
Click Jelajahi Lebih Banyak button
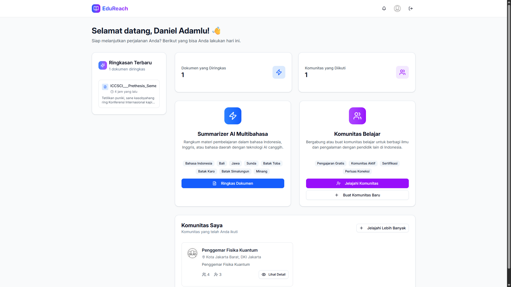382,228
